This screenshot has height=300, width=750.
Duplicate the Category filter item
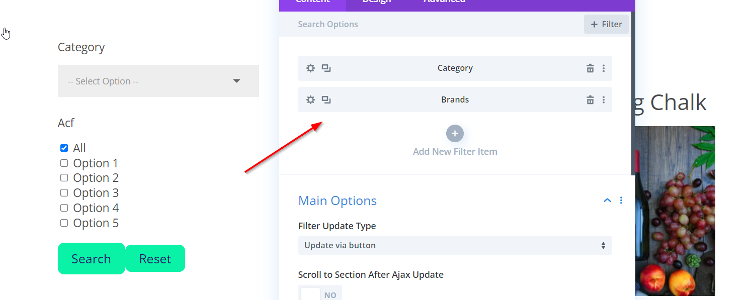(326, 68)
